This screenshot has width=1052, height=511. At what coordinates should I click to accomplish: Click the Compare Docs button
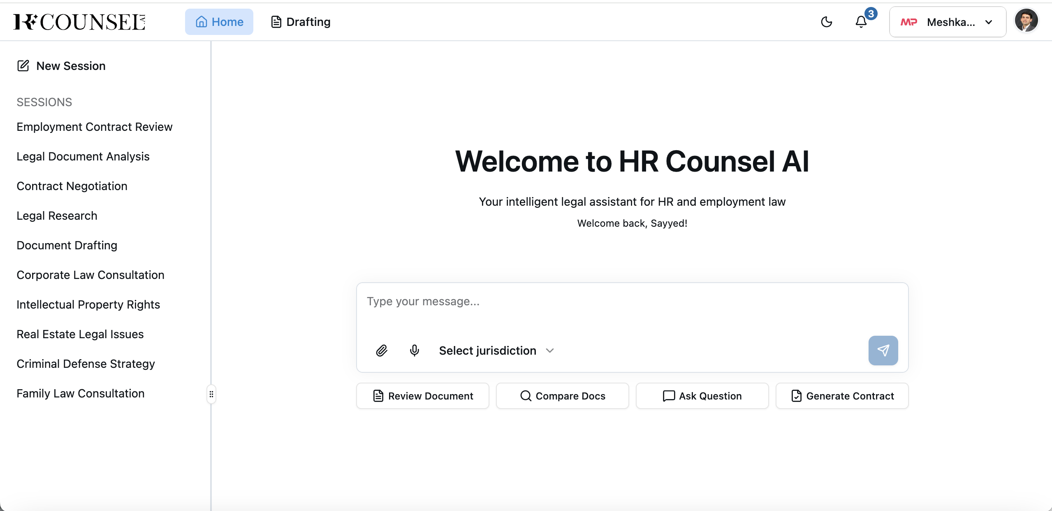coord(563,396)
